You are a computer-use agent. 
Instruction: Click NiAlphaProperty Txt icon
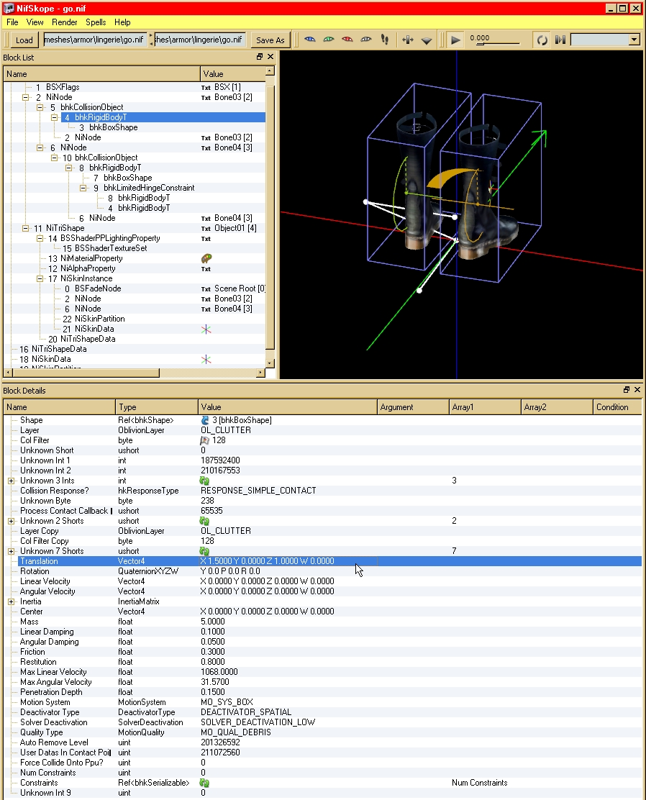click(206, 269)
